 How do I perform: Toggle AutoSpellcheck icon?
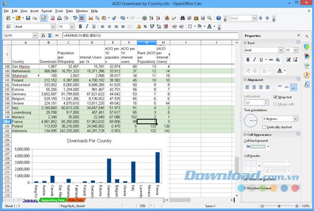click(82, 18)
